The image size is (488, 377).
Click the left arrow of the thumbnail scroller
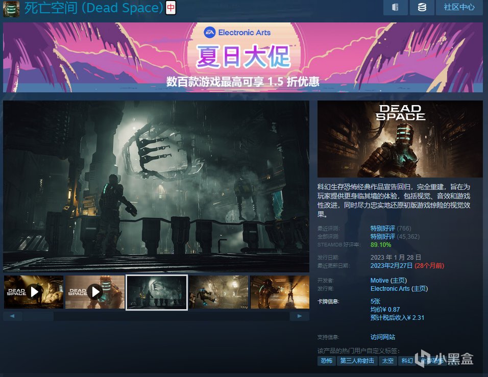pos(12,316)
